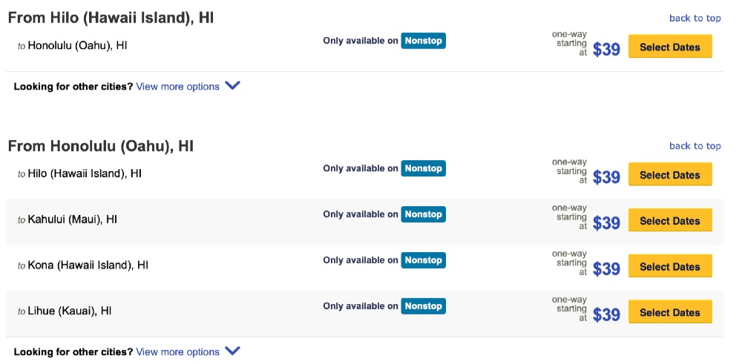Click Nonstop badge for Honolulu to Hilo
This screenshot has height=364, width=742.
pyautogui.click(x=423, y=168)
